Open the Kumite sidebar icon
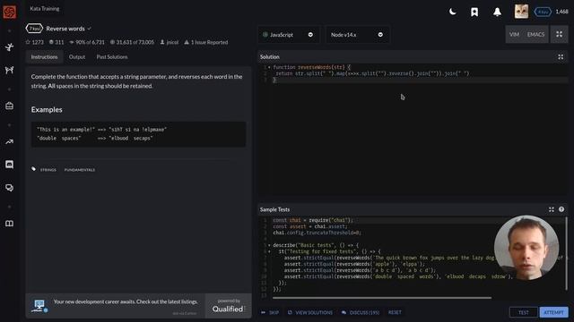Screen dimensions: 574x322 (x=10, y=70)
